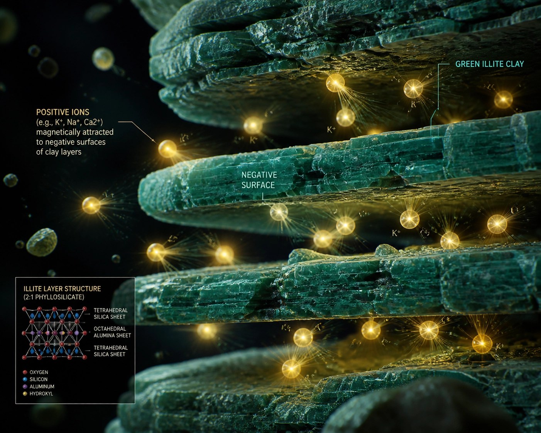
Task: Click the "OXYGEN" legend text
Action: click(x=39, y=372)
